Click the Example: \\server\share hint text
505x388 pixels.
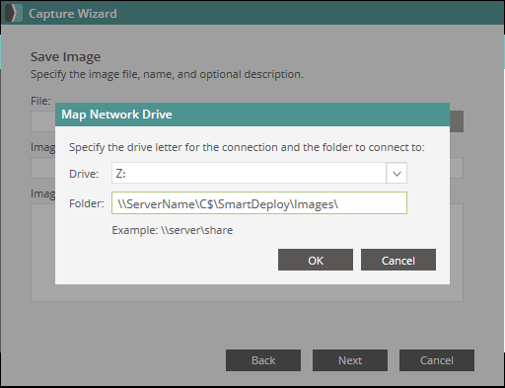pos(173,230)
